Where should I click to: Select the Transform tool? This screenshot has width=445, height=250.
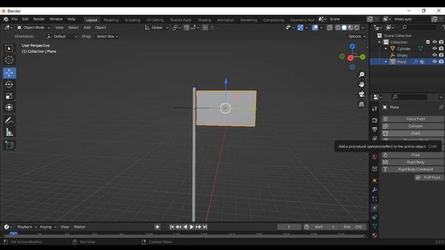pyautogui.click(x=9, y=107)
